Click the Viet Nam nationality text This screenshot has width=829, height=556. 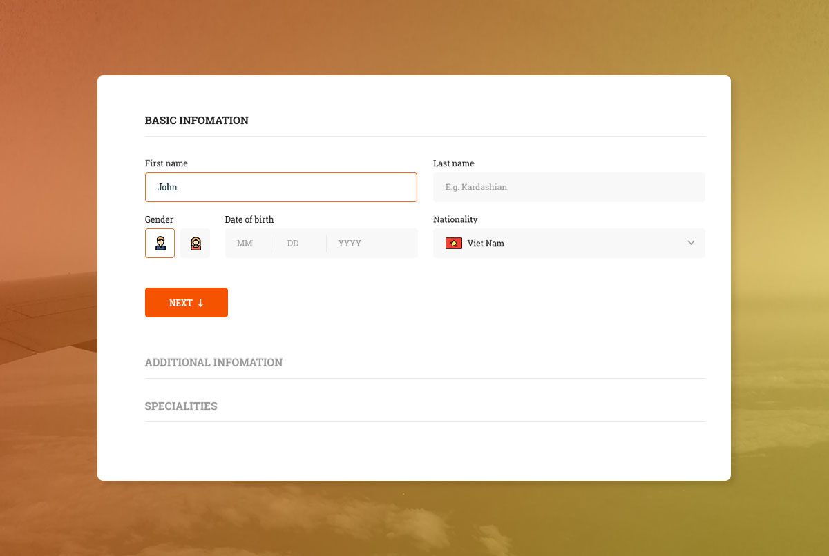tap(486, 243)
